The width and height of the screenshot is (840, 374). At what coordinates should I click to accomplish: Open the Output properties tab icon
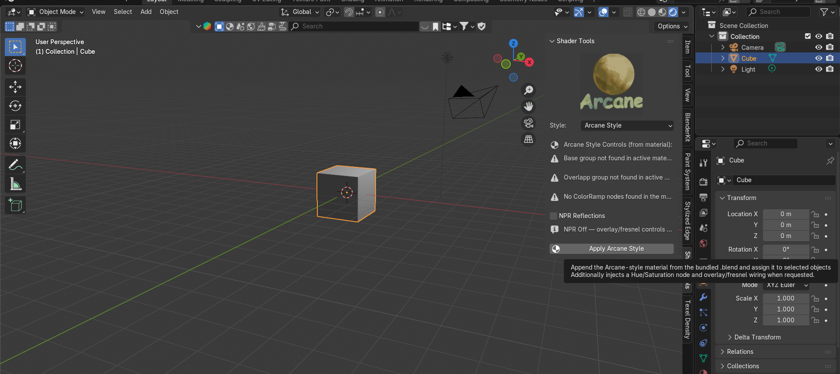click(x=703, y=197)
